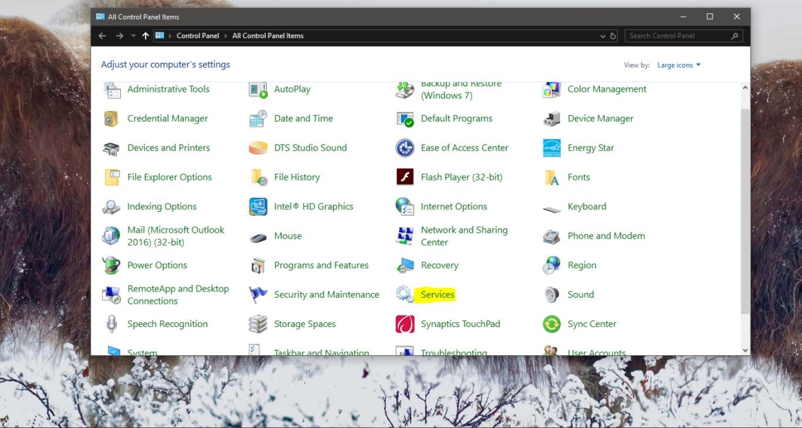This screenshot has height=428, width=802.
Task: Open Sync Center
Action: 591,324
